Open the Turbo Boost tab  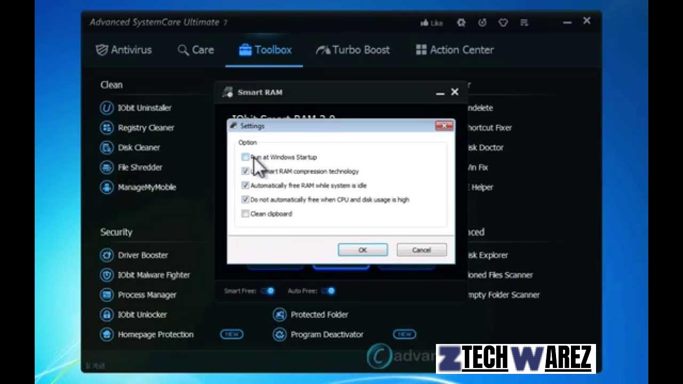[353, 50]
